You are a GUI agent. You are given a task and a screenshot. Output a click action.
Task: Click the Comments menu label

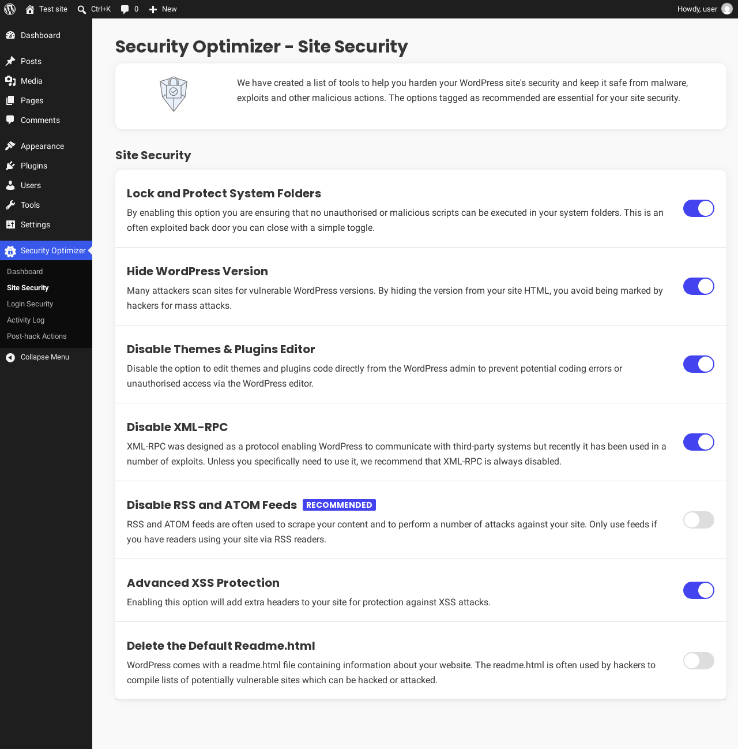pyautogui.click(x=40, y=120)
